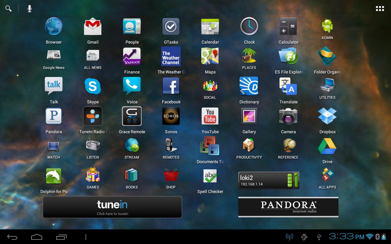
Task: Open Google Talk
Action: click(54, 86)
